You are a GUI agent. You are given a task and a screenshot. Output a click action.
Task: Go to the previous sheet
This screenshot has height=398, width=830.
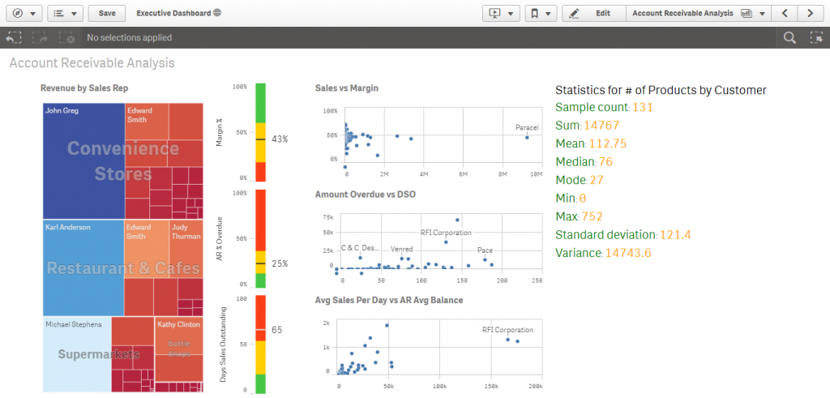[784, 13]
